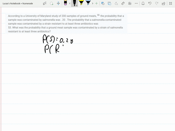The width and height of the screenshot is (175, 131).
Task: Select the black pen
Action: click(74, 3)
